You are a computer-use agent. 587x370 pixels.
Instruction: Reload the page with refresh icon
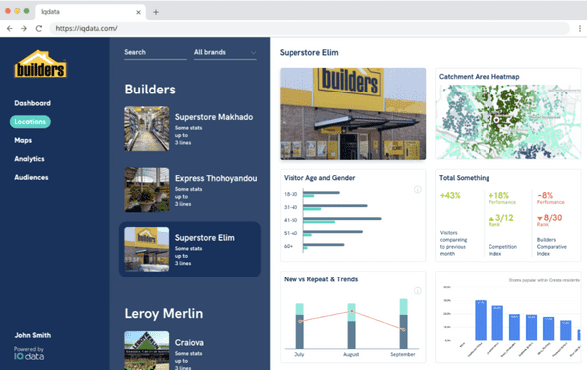pyautogui.click(x=39, y=29)
